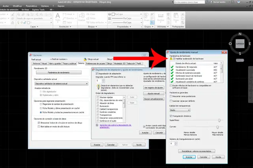Expand the Utilidades panel arrow
Screen dimensions: 253x168
coord(168,26)
